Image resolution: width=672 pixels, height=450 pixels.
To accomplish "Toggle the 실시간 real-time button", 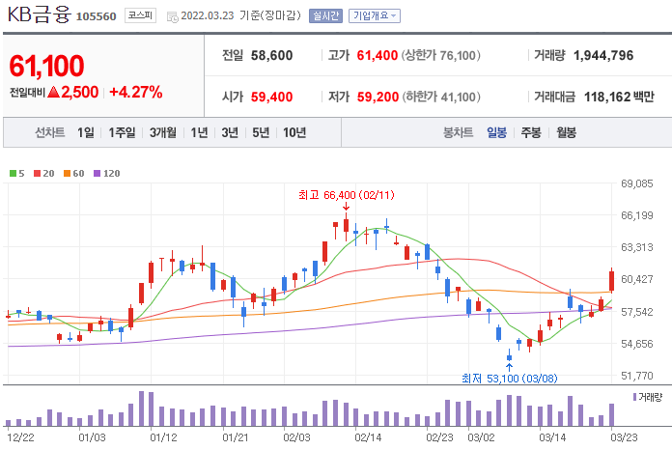I will [325, 15].
